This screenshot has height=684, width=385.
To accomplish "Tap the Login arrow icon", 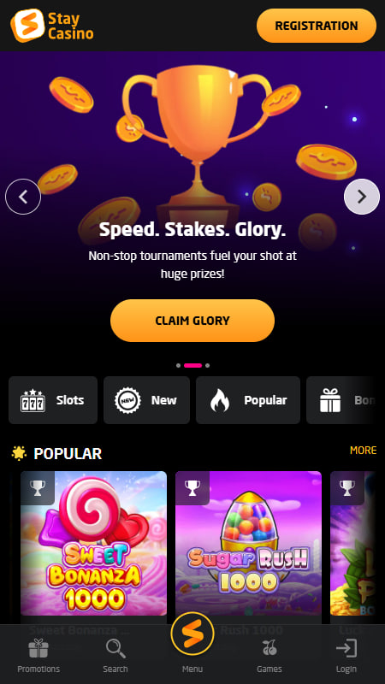I will tap(346, 649).
